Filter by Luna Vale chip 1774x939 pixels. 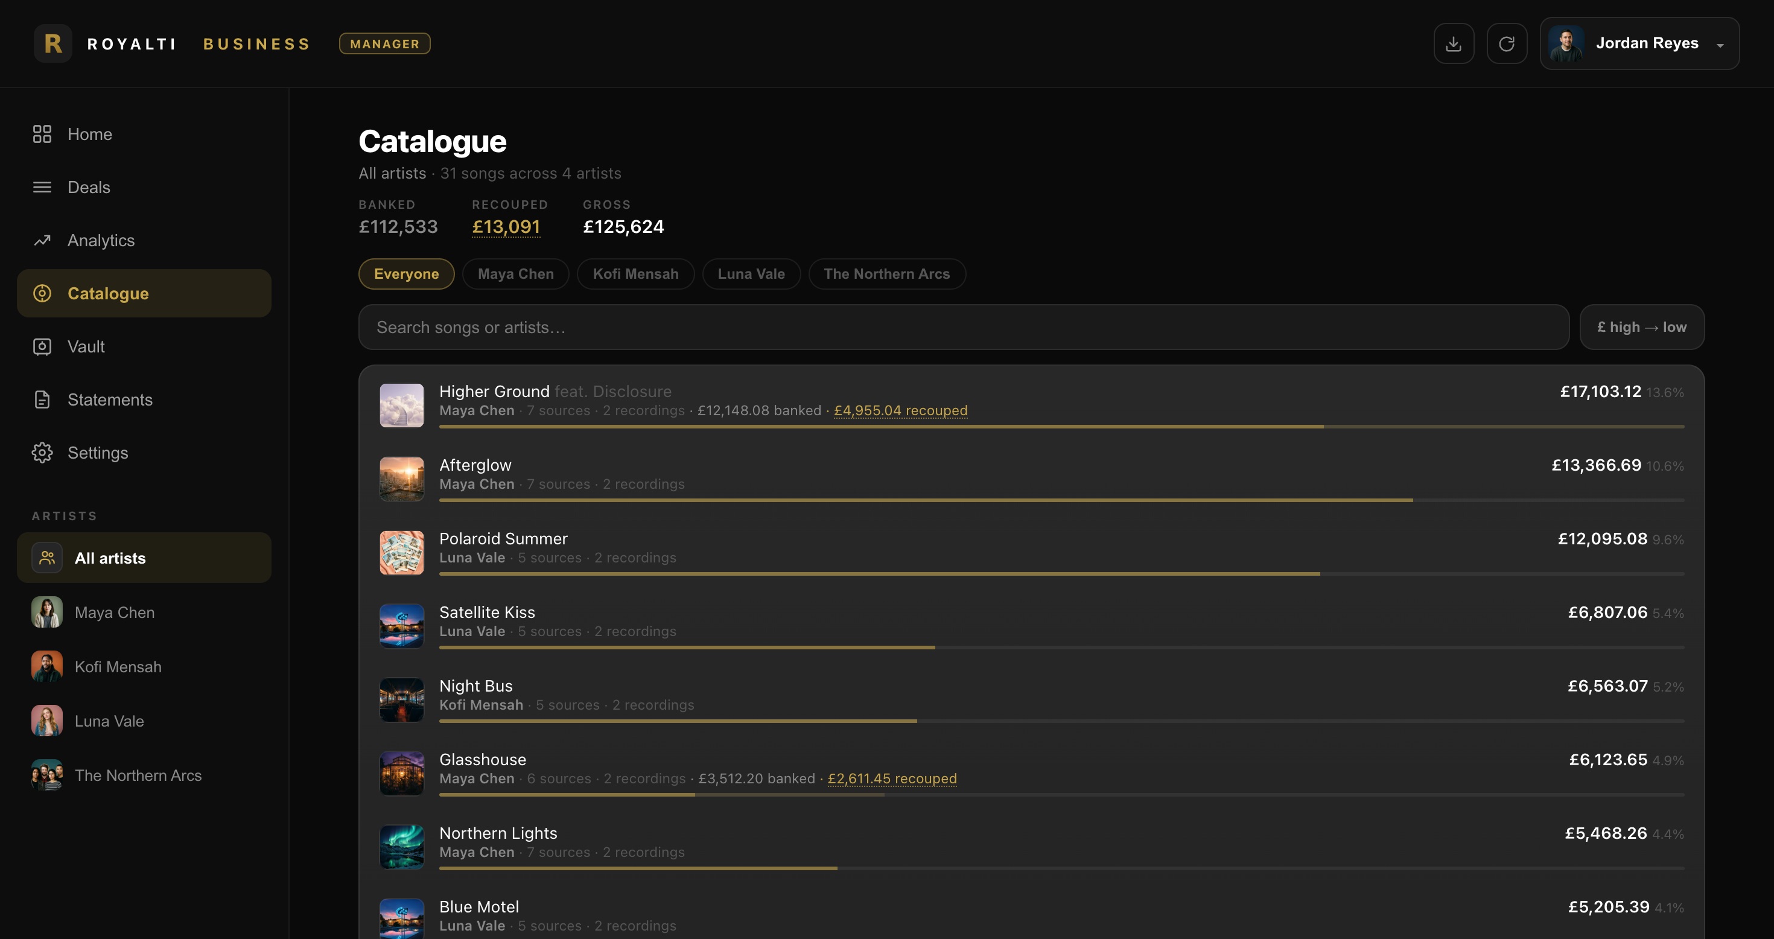[x=751, y=273]
